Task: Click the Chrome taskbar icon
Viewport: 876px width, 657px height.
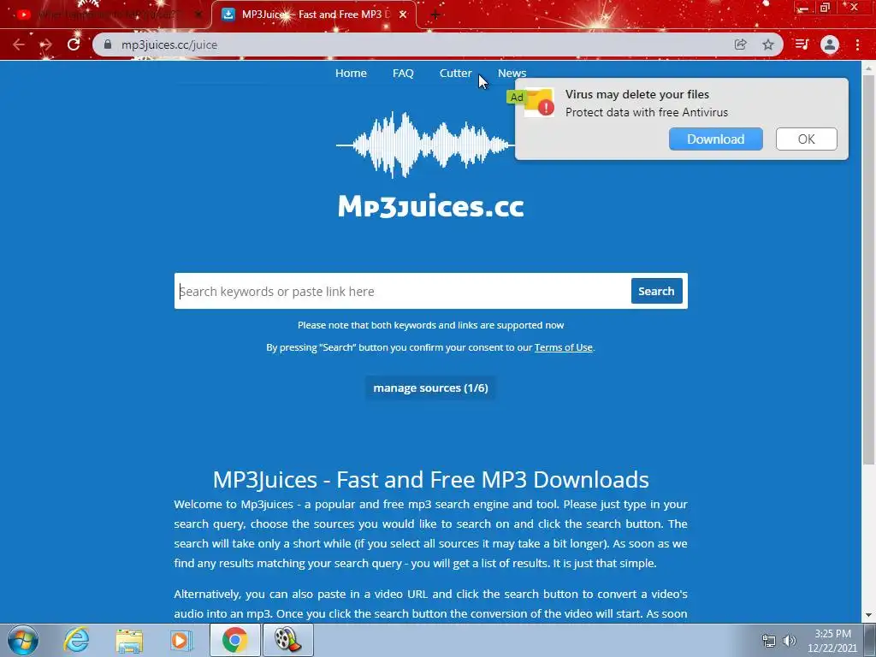Action: coord(234,640)
